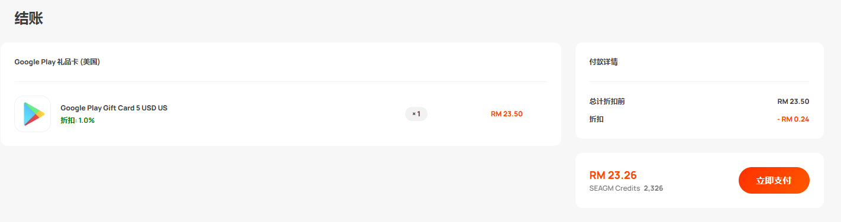Click the 结账 page heading
The image size is (841, 222).
coord(28,18)
